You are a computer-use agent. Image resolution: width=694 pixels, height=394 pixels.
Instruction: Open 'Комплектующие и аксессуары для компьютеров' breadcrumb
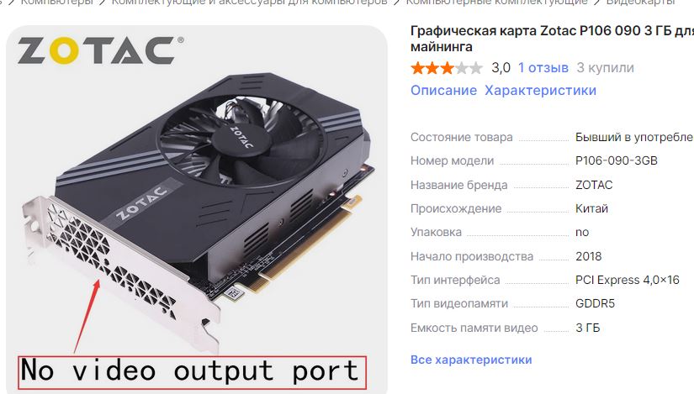point(249,3)
